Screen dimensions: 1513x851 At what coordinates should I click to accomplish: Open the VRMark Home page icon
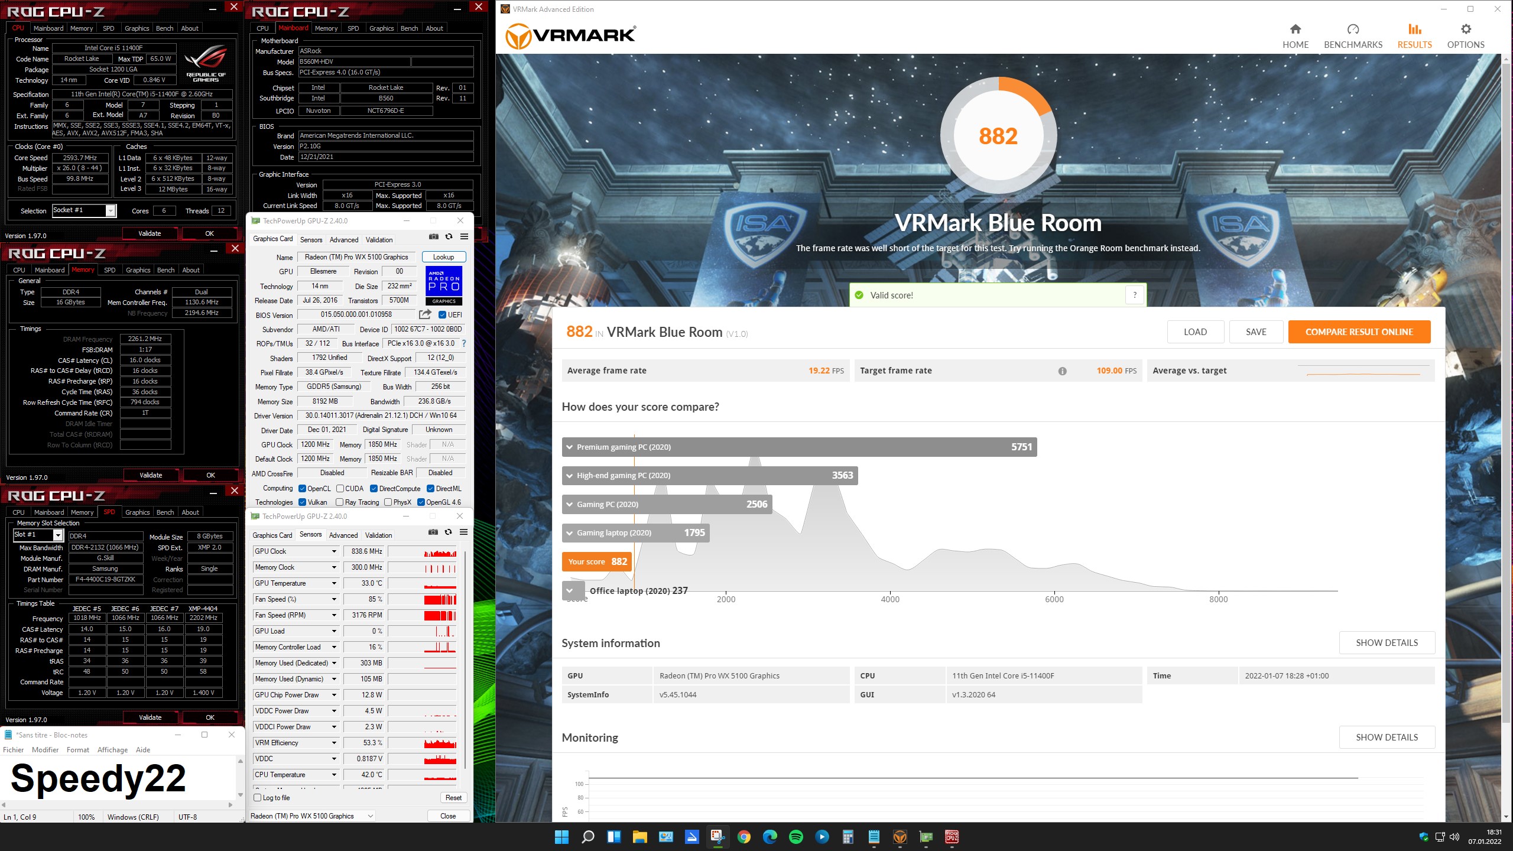[x=1295, y=29]
